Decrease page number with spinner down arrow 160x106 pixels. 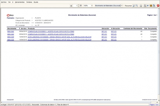click(x=78, y=6)
